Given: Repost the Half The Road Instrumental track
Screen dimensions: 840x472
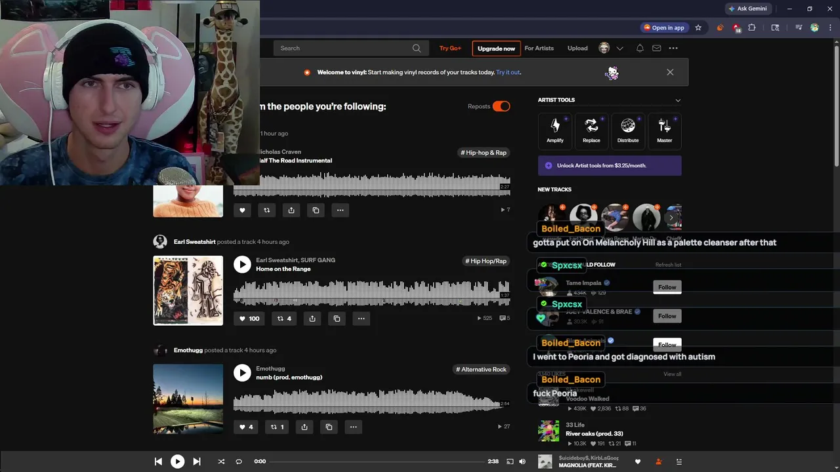Looking at the screenshot, I should [266, 210].
